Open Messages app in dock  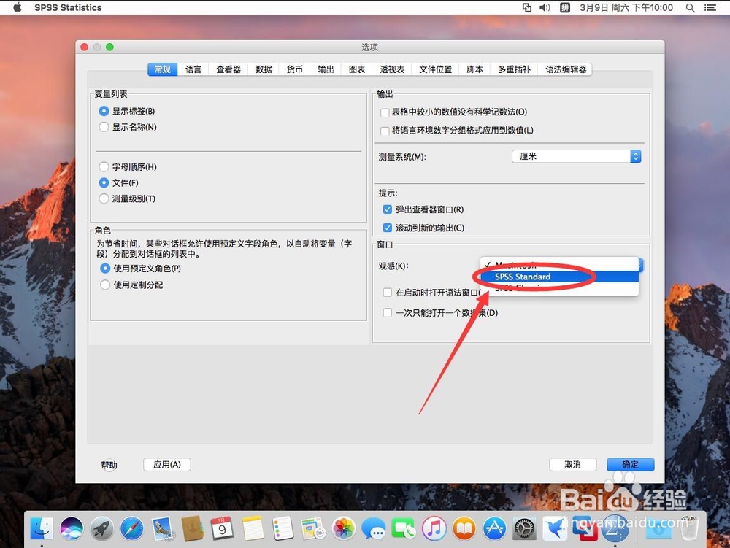(374, 528)
